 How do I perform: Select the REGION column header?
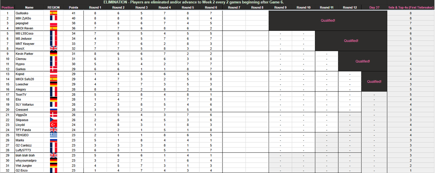click(54, 7)
